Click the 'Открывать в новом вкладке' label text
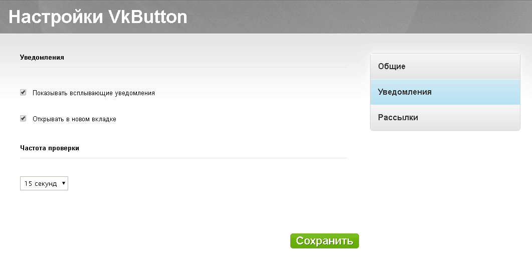Screen dimensions: 532x263 74,119
